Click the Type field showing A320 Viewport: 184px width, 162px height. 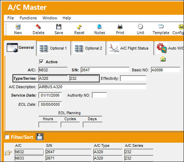(53, 78)
